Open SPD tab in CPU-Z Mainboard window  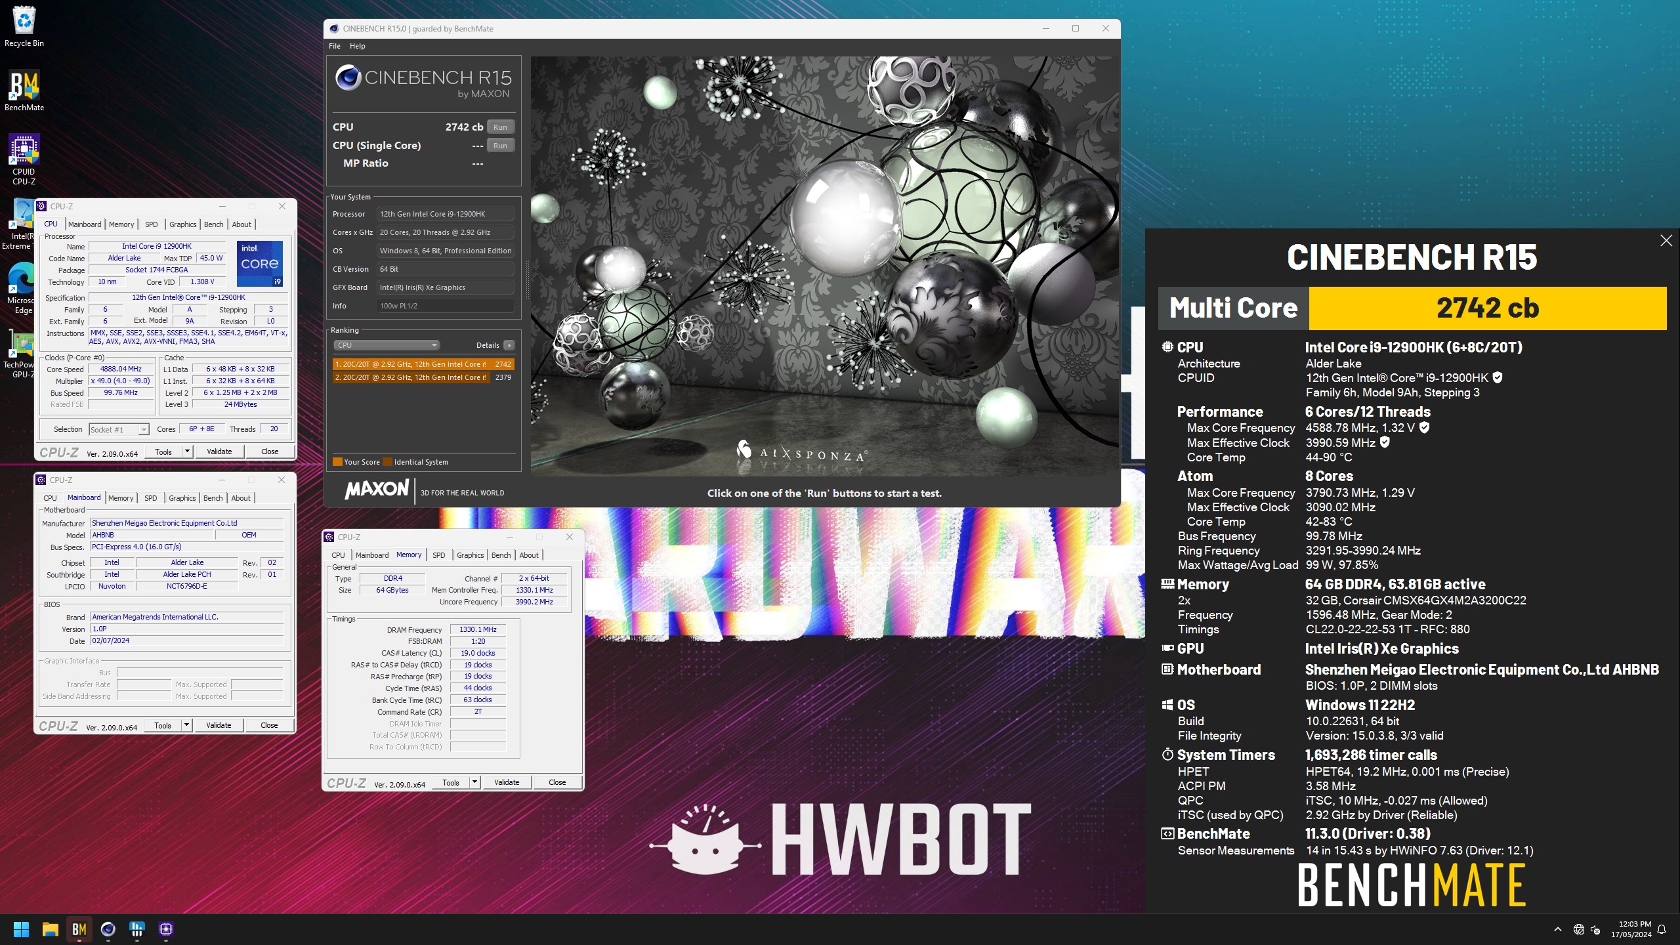point(151,498)
